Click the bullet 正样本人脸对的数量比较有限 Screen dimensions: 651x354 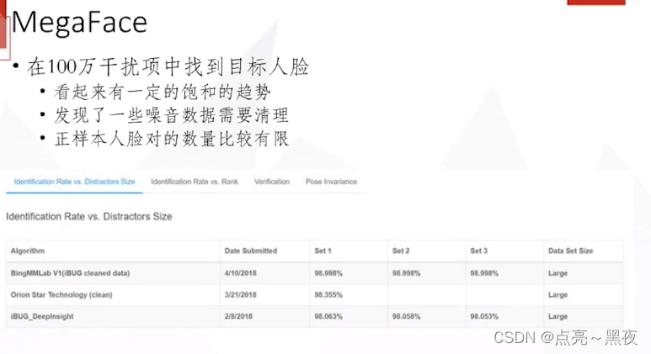coord(172,139)
